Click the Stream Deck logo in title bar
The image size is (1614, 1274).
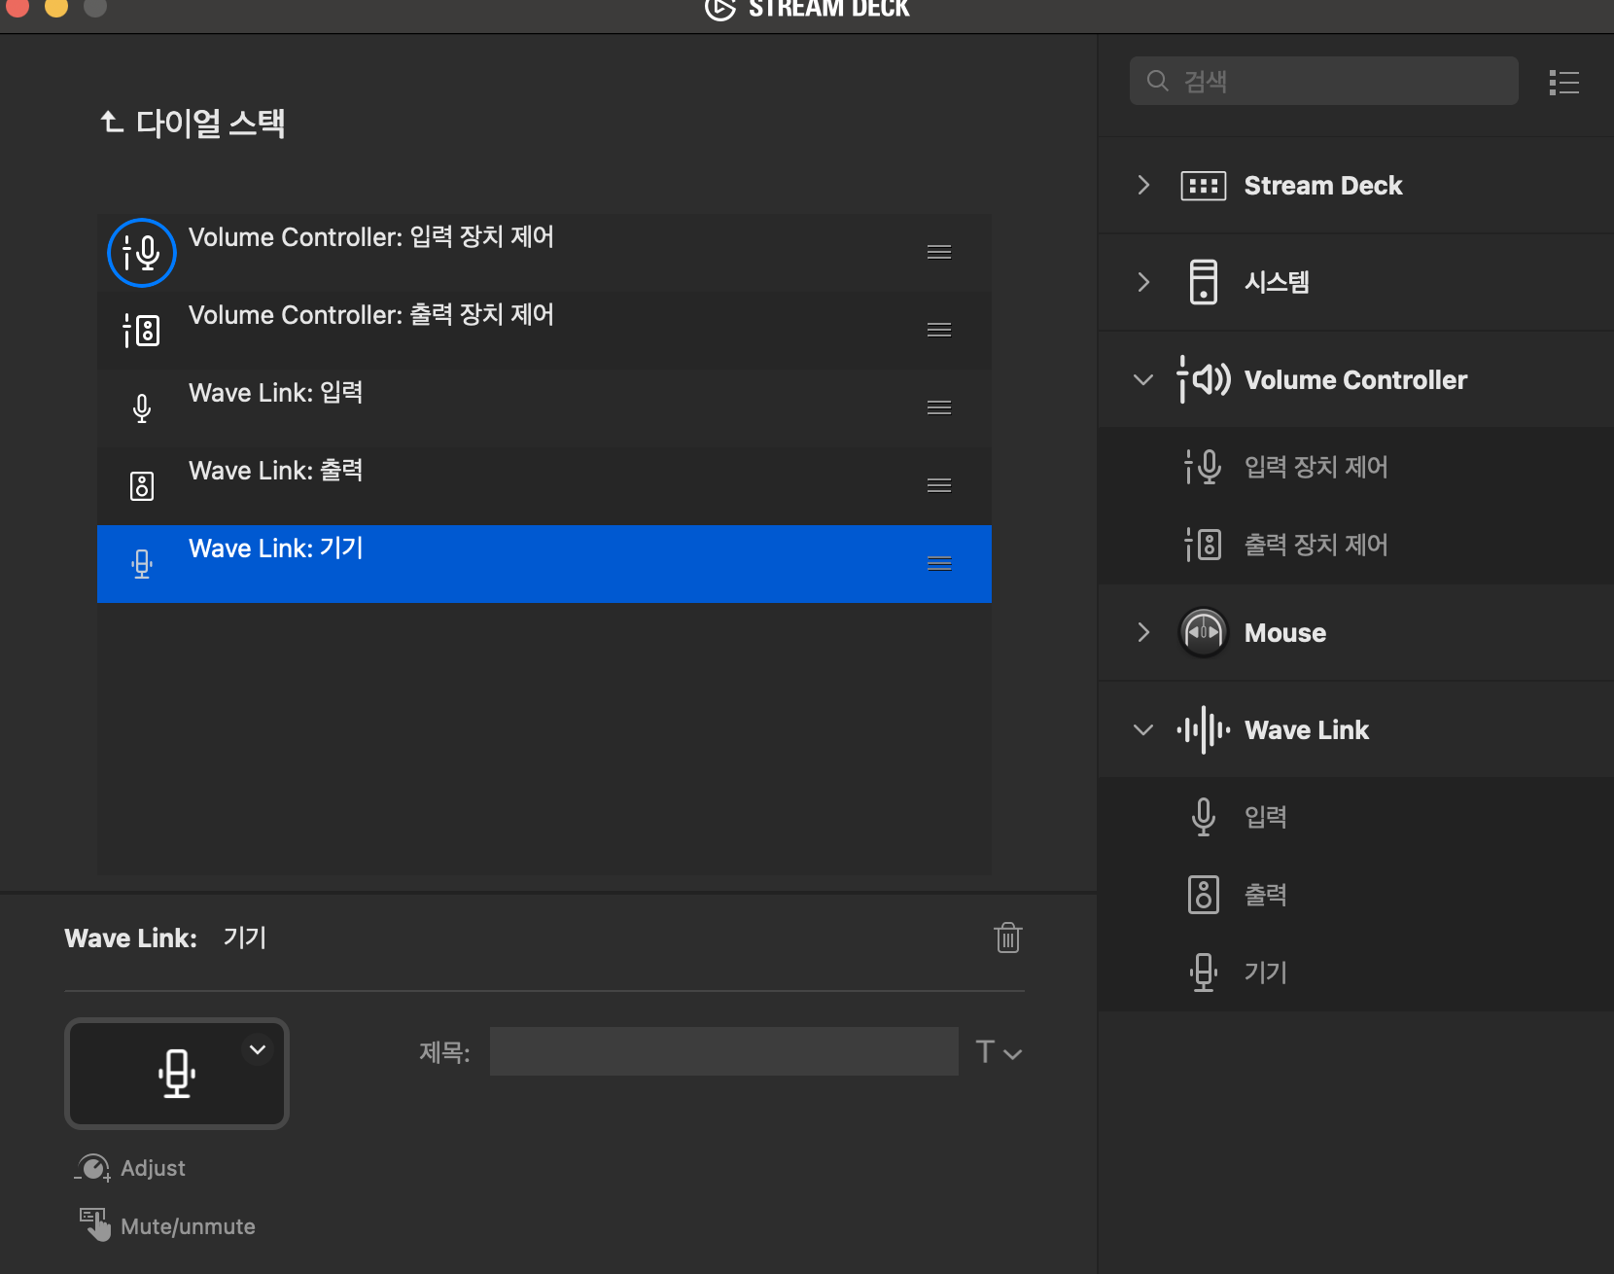click(x=720, y=9)
